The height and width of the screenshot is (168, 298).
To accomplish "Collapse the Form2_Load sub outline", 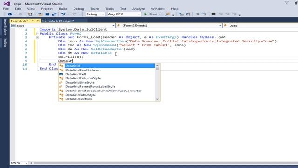I will 37,37.
